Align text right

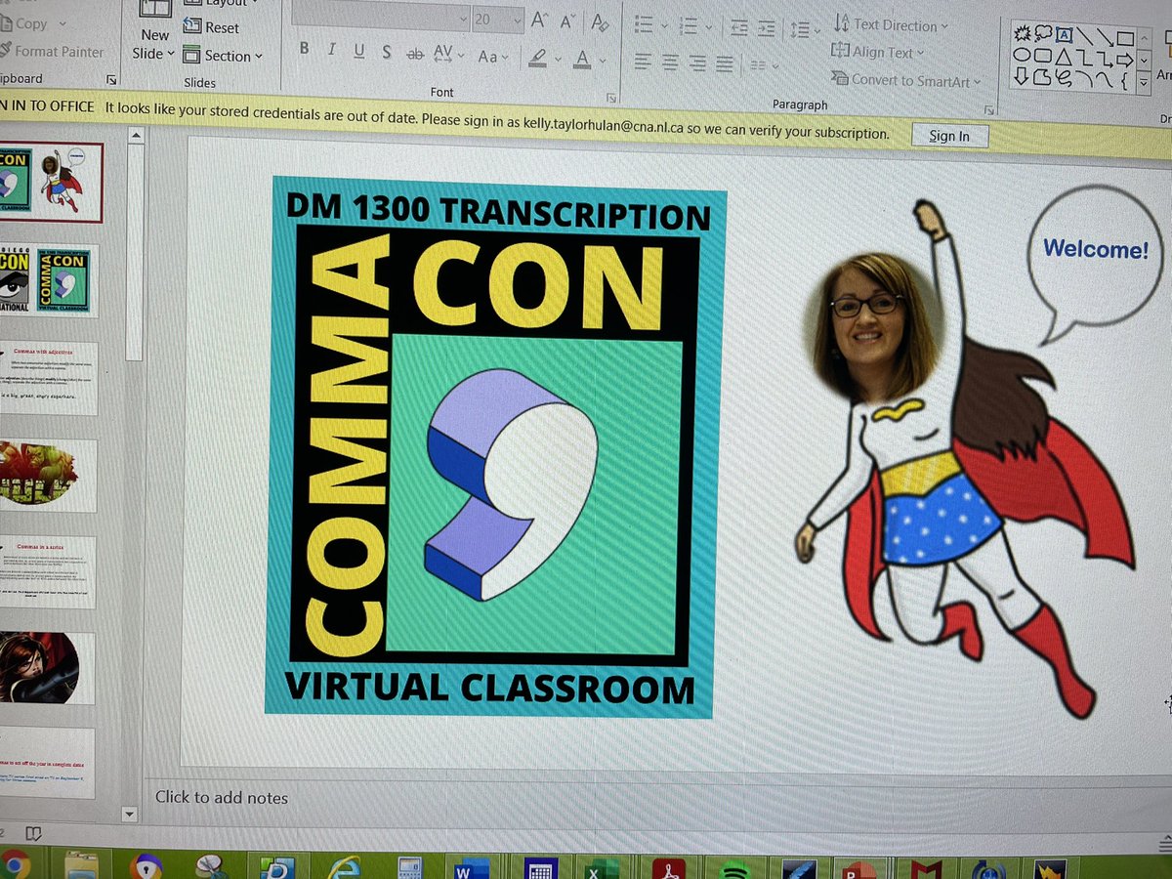coord(696,63)
